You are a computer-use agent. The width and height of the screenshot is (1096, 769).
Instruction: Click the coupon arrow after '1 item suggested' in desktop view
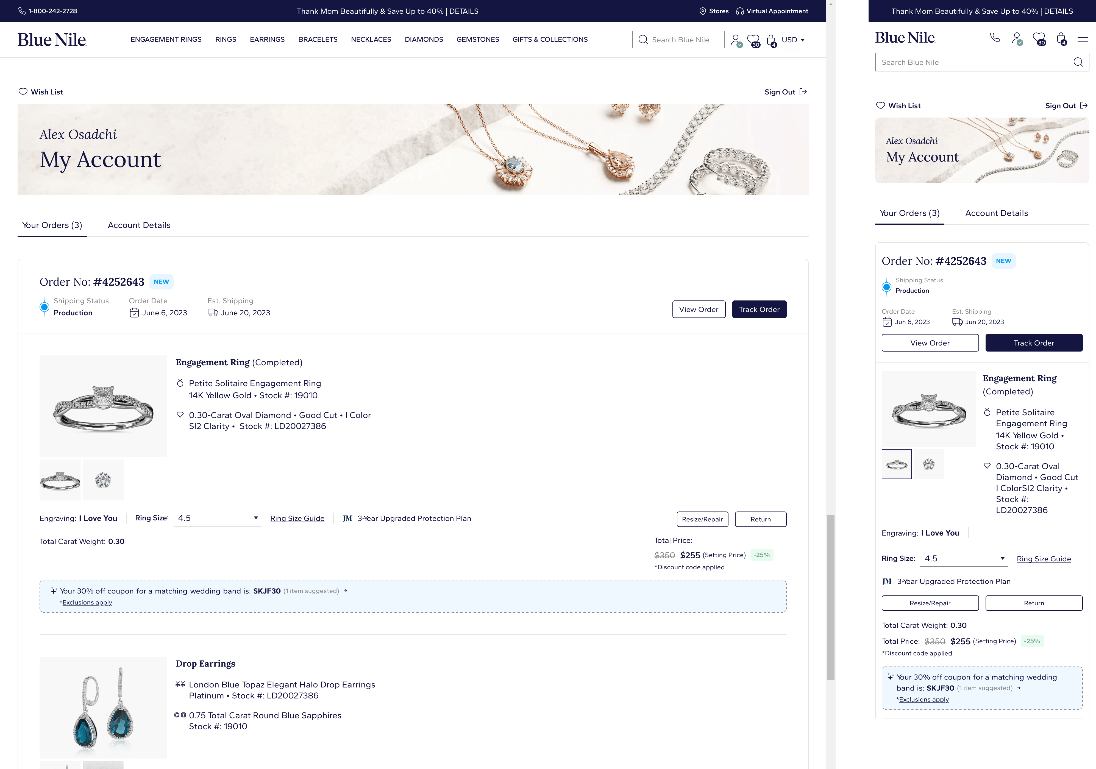[x=345, y=591]
